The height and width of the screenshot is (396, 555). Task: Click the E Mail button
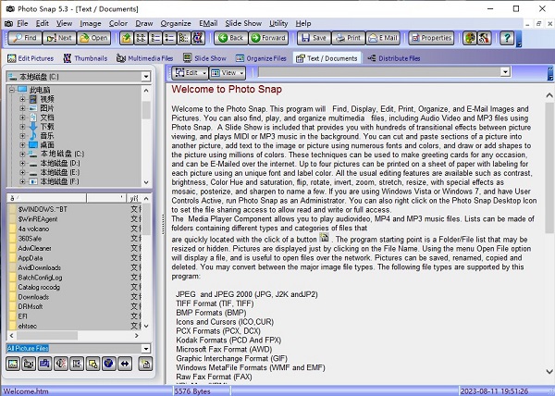tap(383, 38)
